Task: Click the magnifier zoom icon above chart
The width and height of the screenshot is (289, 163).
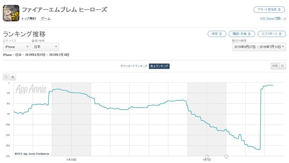Action: pyautogui.click(x=13, y=77)
